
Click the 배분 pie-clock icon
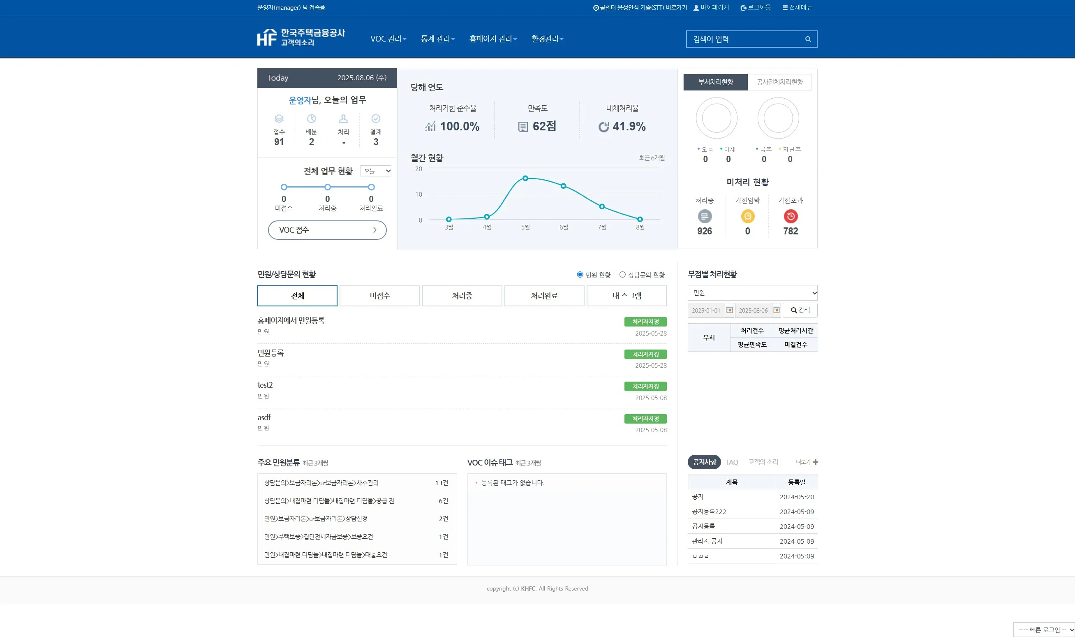point(312,118)
